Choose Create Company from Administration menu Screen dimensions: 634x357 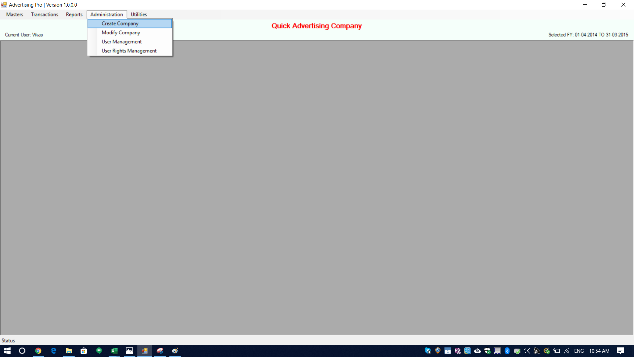pyautogui.click(x=130, y=23)
